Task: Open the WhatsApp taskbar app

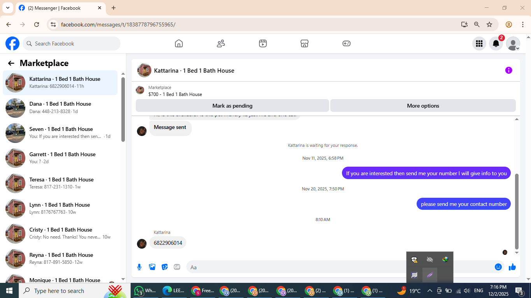Action: tap(145, 291)
